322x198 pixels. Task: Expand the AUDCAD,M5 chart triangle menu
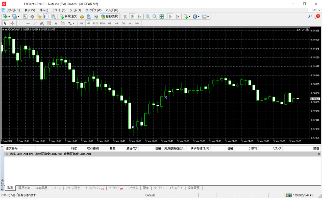3,30
